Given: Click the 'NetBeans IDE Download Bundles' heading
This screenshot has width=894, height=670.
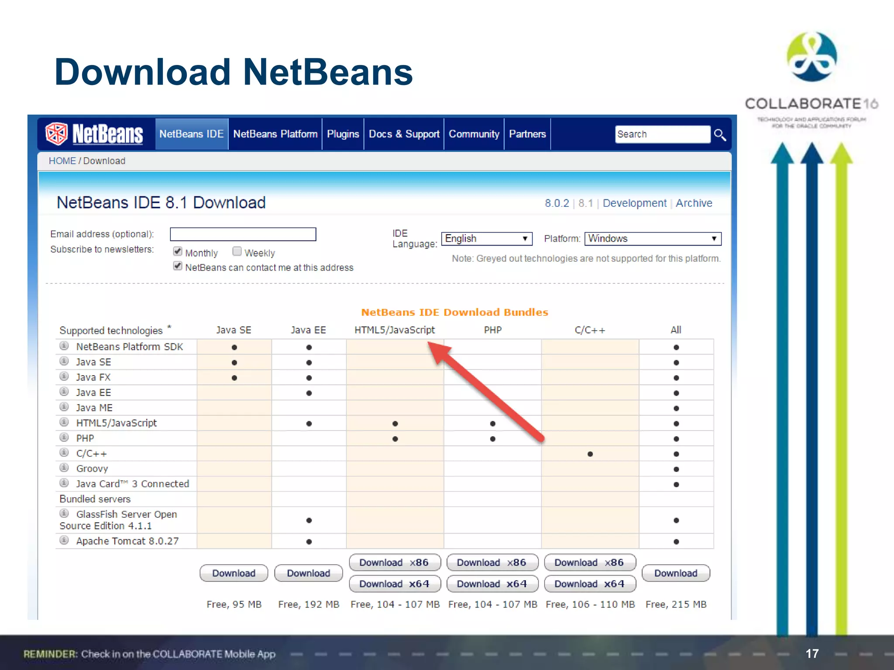Looking at the screenshot, I should coord(454,312).
